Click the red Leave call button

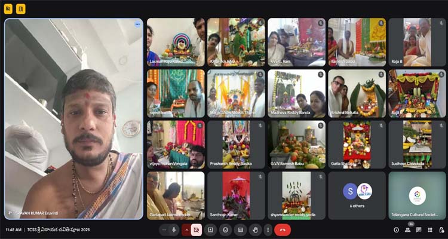coord(283,229)
